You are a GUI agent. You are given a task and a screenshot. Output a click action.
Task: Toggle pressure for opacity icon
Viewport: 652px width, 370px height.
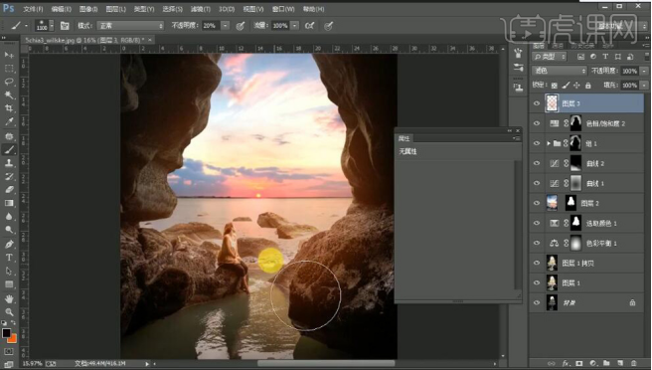[x=240, y=26]
